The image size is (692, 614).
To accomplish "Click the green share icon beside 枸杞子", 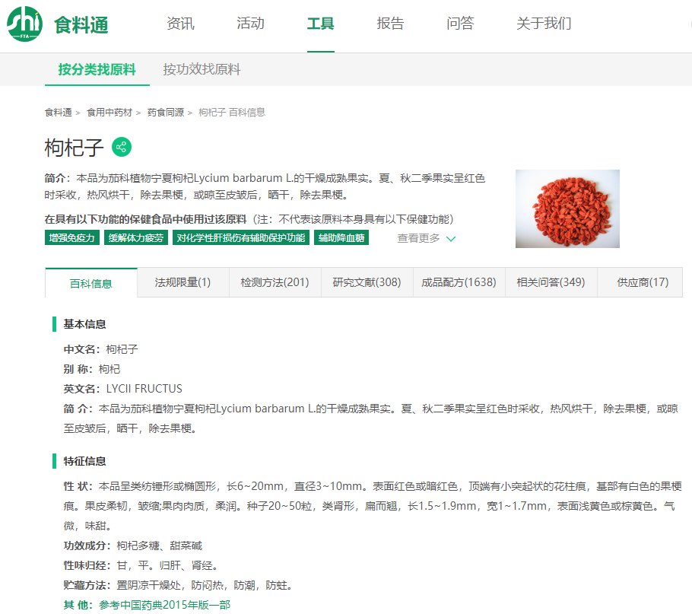I will (x=122, y=147).
